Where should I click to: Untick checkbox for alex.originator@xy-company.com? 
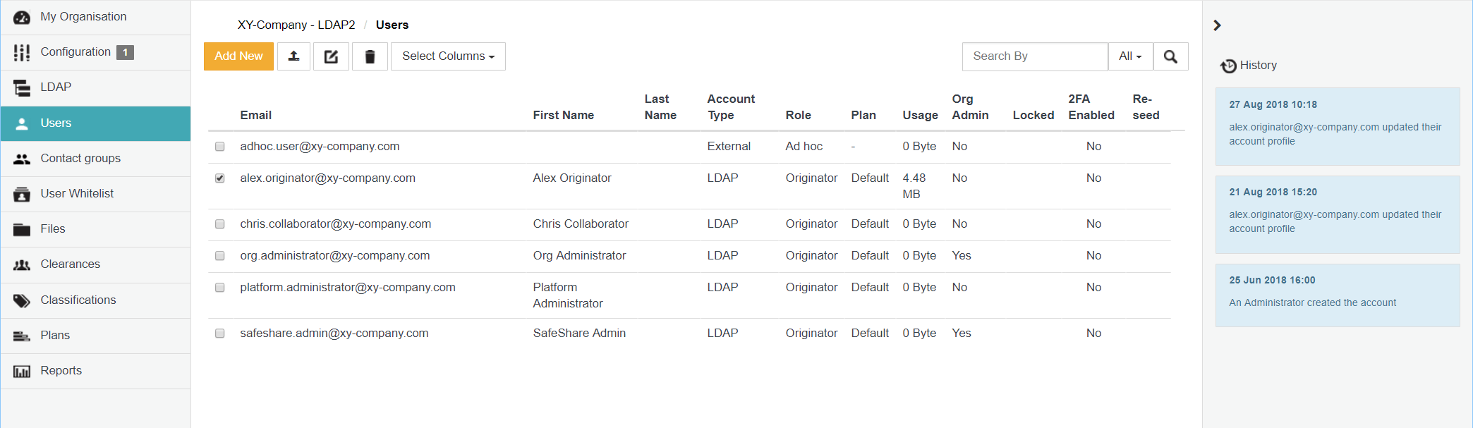click(x=220, y=178)
